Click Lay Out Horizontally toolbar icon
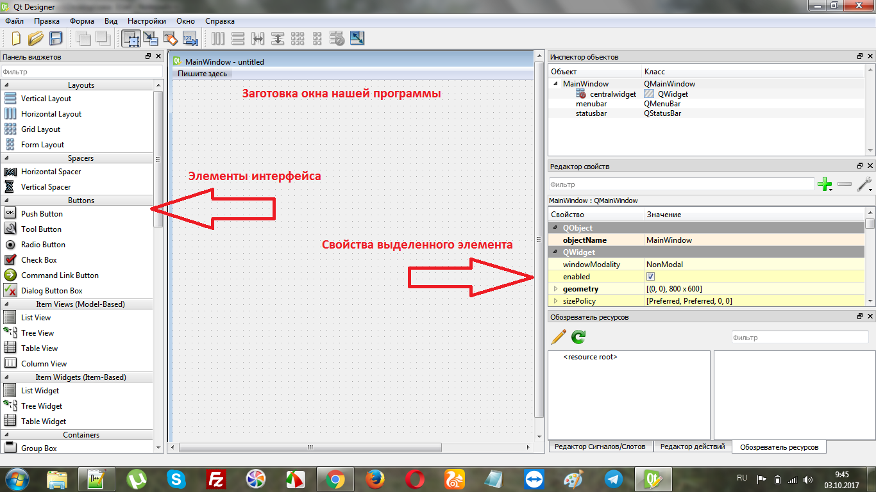Image resolution: width=876 pixels, height=492 pixels. click(218, 38)
